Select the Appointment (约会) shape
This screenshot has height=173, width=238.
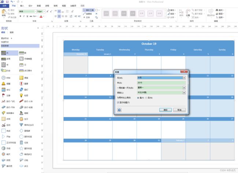click(6, 71)
